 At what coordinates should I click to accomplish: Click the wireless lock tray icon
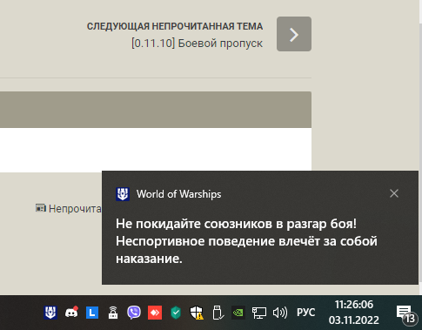[113, 313]
